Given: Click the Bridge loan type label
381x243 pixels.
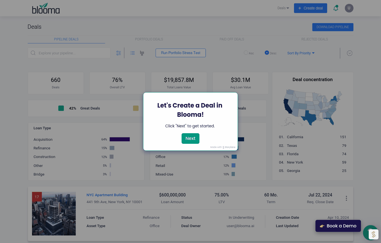Looking at the screenshot, I should [39, 174].
